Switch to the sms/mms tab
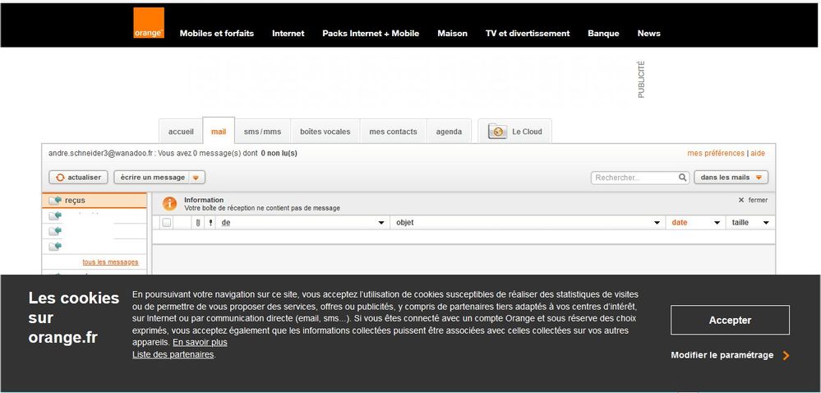Screen dimensions: 821x393 click(x=262, y=132)
